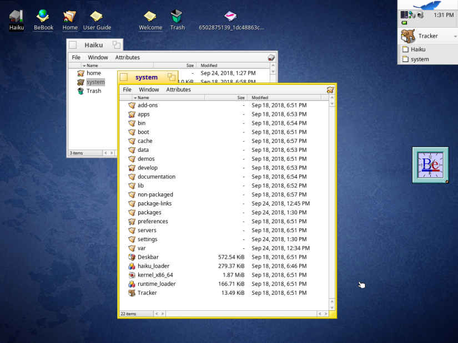The width and height of the screenshot is (458, 343).
Task: Open Window menu in system window
Action: tap(149, 90)
